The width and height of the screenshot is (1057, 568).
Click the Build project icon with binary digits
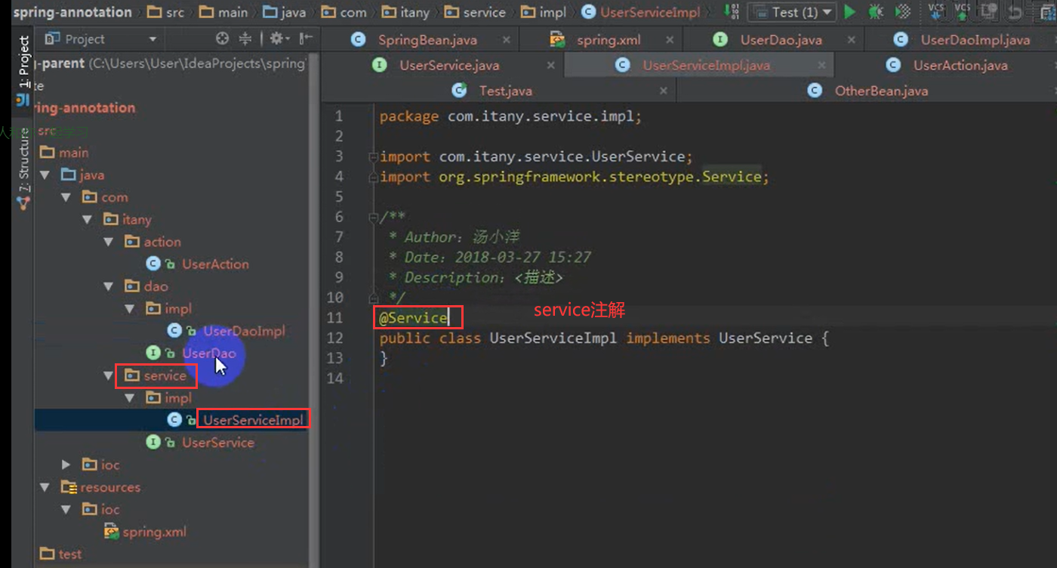click(x=732, y=11)
